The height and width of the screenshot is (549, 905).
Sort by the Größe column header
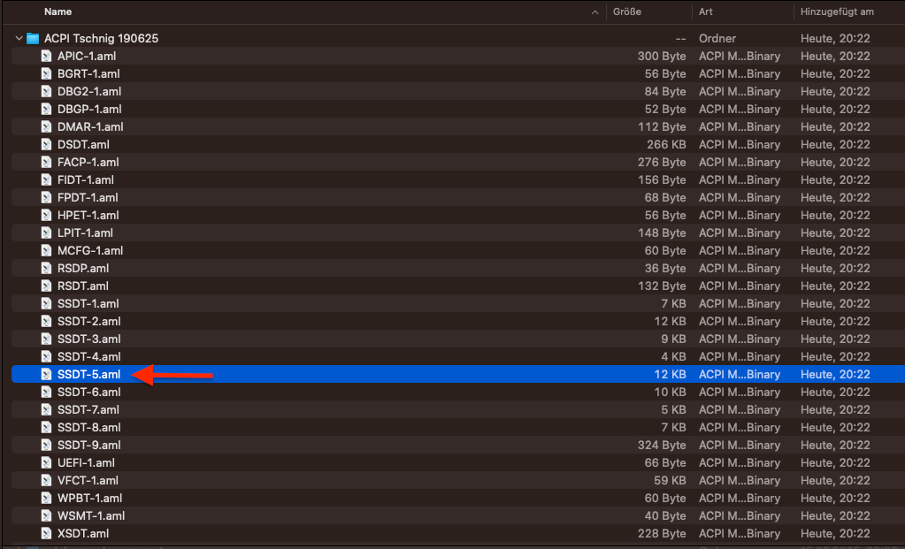coord(627,11)
